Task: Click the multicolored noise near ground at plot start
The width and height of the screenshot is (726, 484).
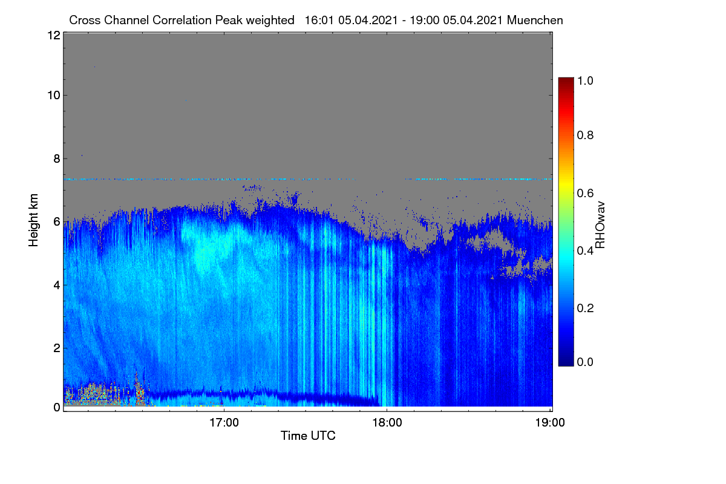Action: pos(106,393)
